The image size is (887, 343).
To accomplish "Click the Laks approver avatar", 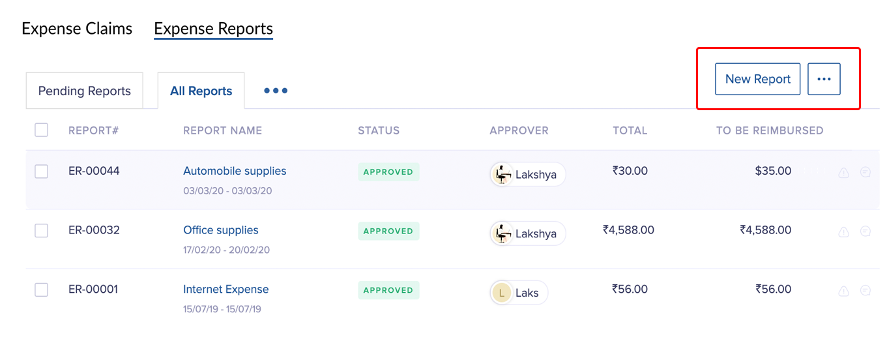I will tap(502, 293).
